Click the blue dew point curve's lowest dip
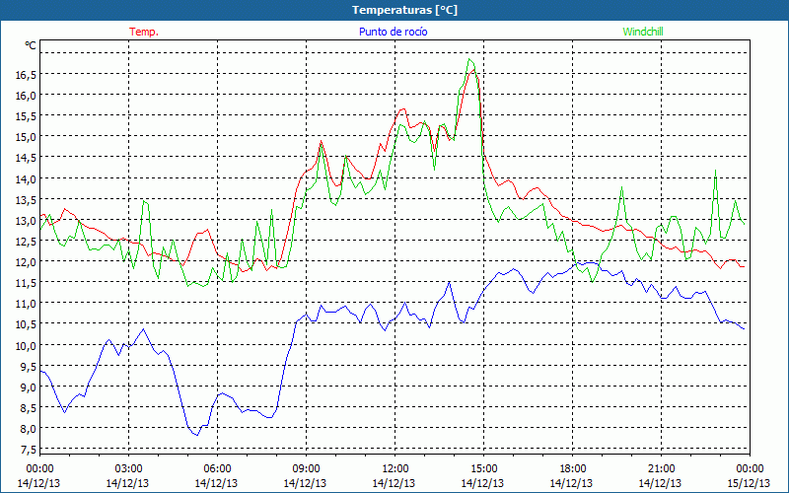 pos(196,434)
